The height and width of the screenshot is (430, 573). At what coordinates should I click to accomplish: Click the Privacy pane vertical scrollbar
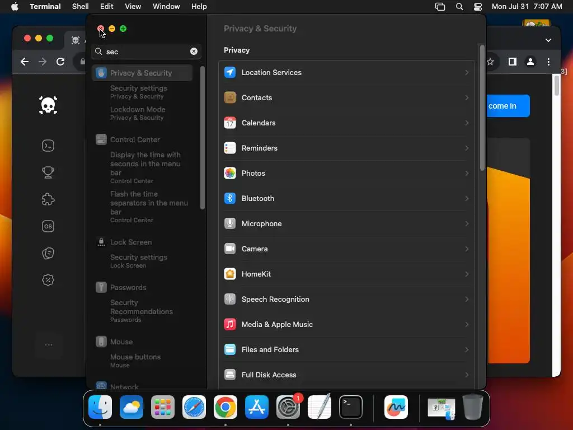pyautogui.click(x=482, y=108)
